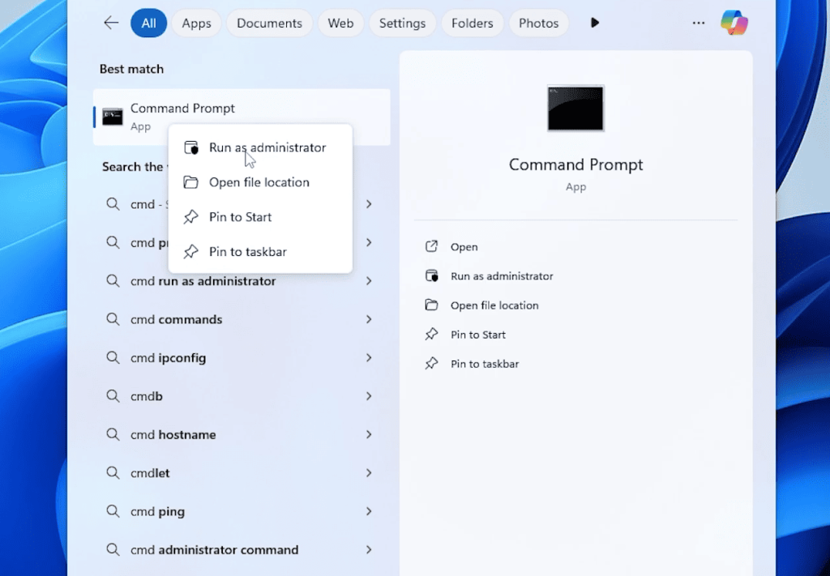Expand the cmd ping suggestion chevron
This screenshot has height=576, width=830.
[369, 511]
